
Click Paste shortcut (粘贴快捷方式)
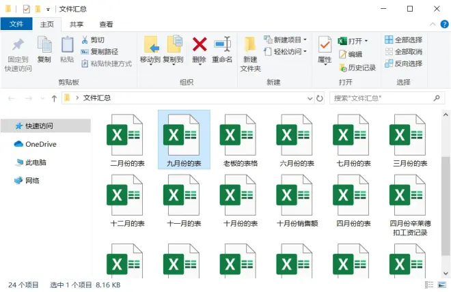click(x=107, y=63)
